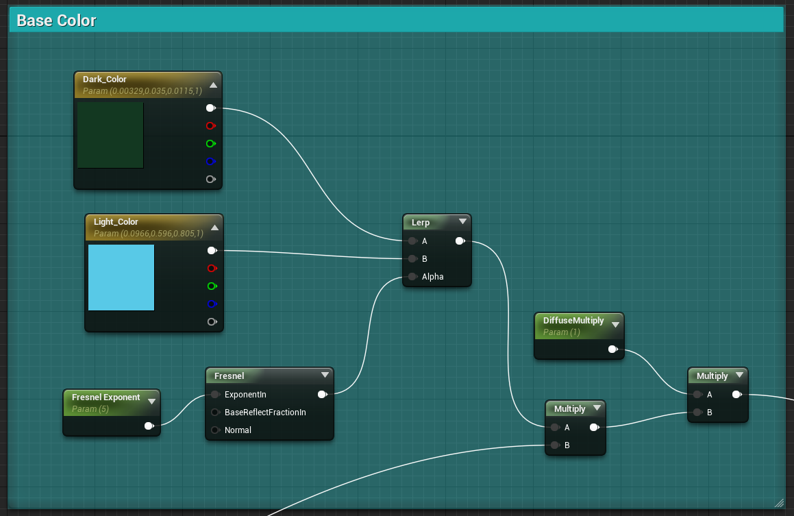Click the Fresnel node's white output pin

(x=322, y=395)
